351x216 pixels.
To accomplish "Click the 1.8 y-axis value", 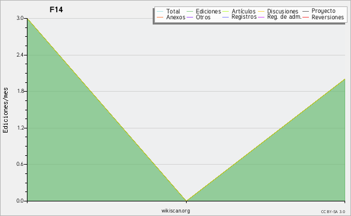I will 20,91.
